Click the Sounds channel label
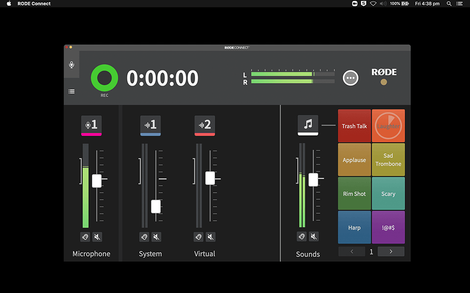The image size is (470, 293). click(x=308, y=254)
